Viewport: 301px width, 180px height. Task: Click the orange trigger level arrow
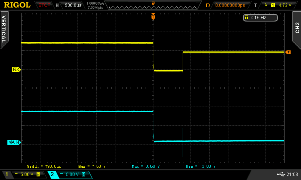288,52
